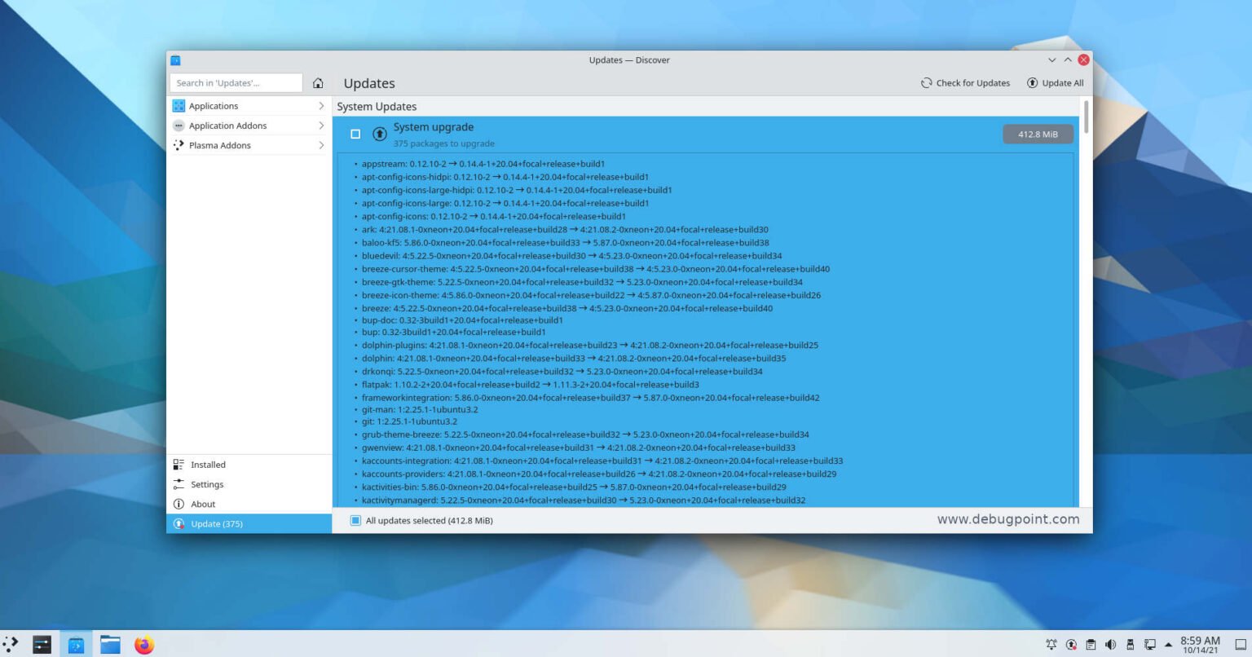The height and width of the screenshot is (657, 1252).
Task: Click the Check for Updates button
Action: coord(965,83)
